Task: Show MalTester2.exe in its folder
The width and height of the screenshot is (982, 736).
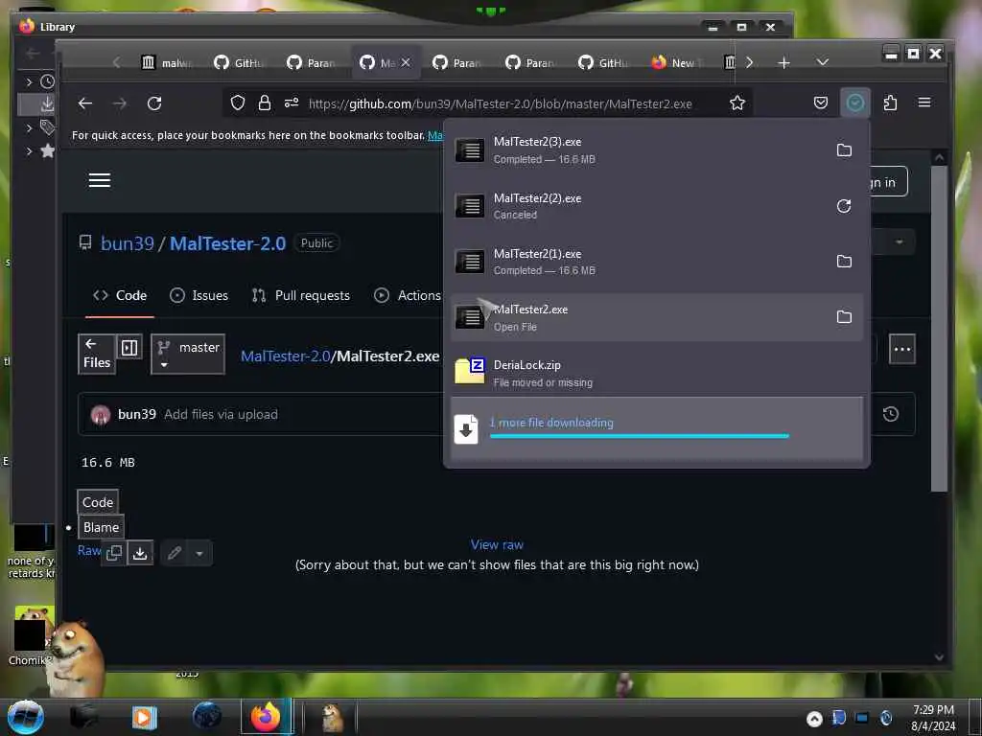Action: click(844, 316)
